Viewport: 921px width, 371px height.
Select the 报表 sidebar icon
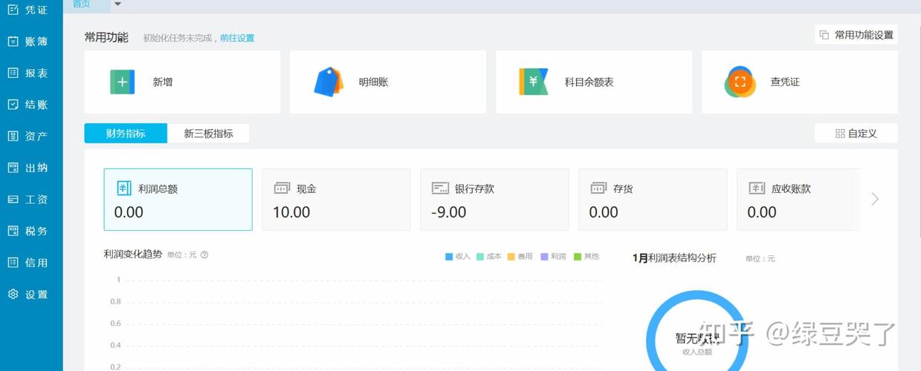[13, 73]
